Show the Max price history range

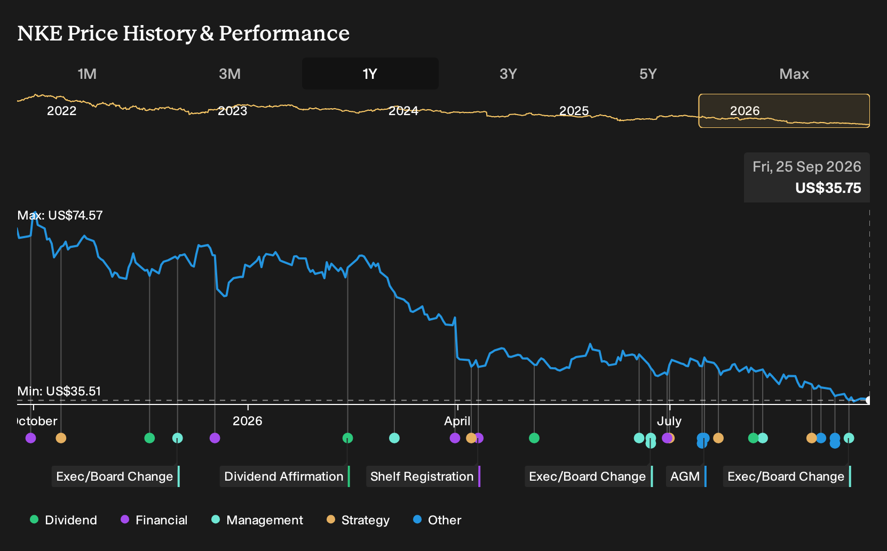click(794, 74)
